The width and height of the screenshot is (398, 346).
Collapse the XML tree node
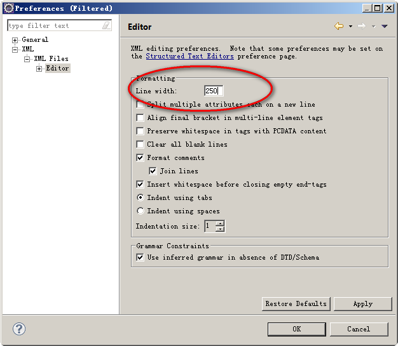[15, 50]
